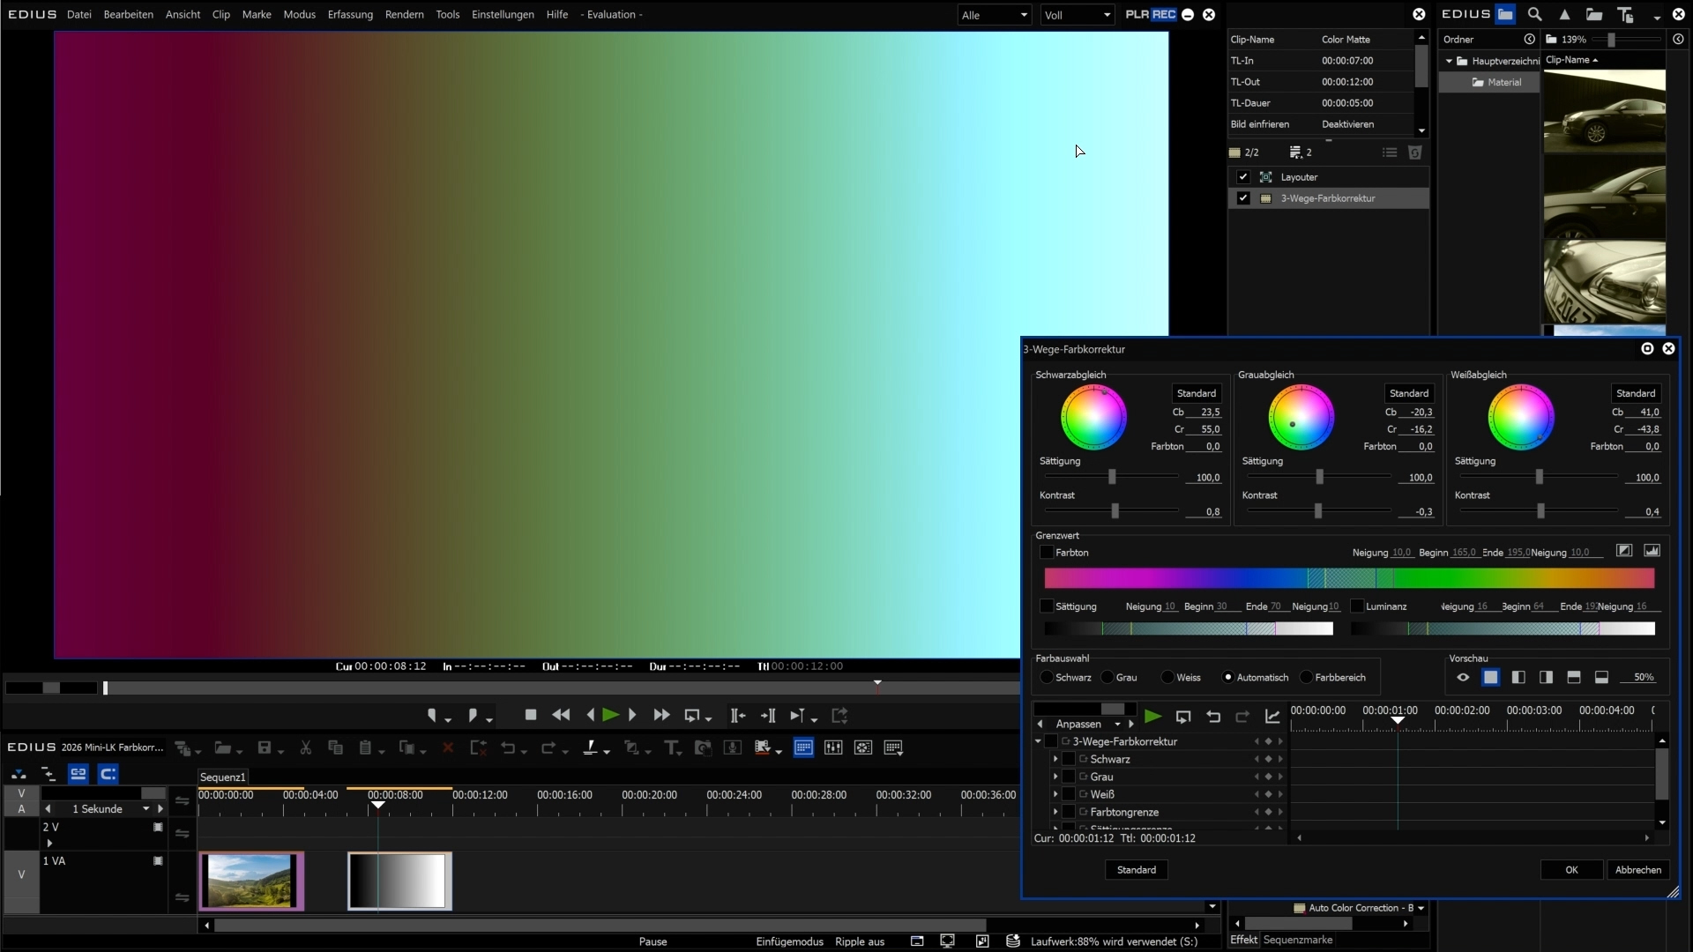Viewport: 1693px width, 952px height.
Task: Uncheck the 3-Wege-Farbkorrektur effect checkbox
Action: [x=1243, y=198]
